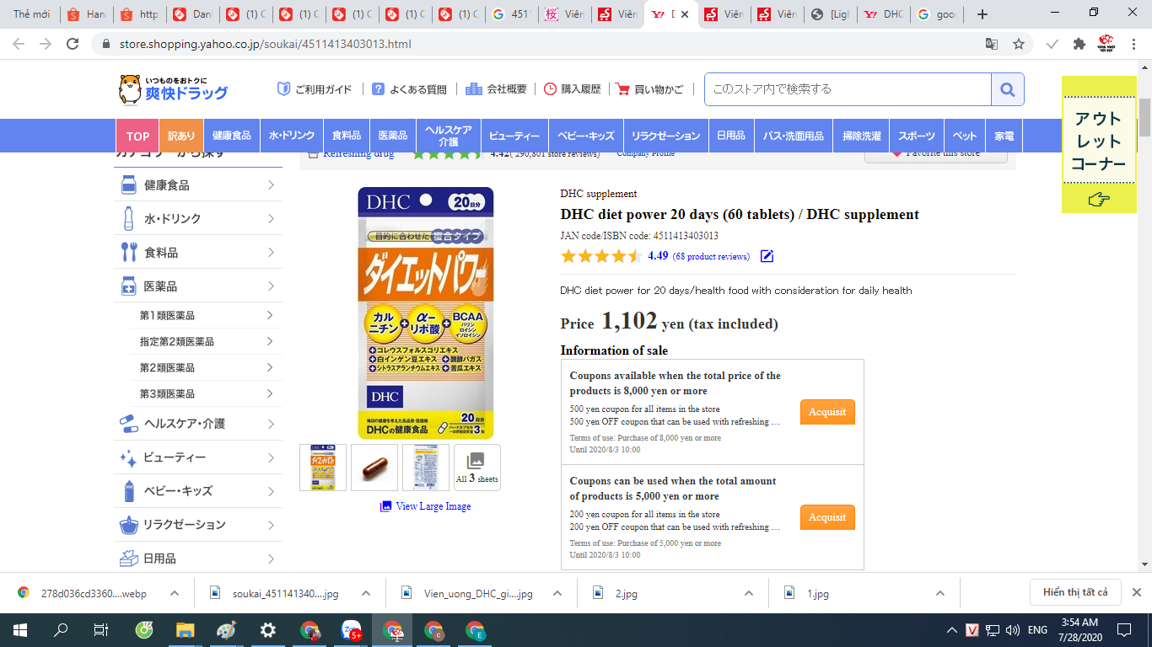Expand the ビューティー sidebar category
The image size is (1152, 647).
198,457
